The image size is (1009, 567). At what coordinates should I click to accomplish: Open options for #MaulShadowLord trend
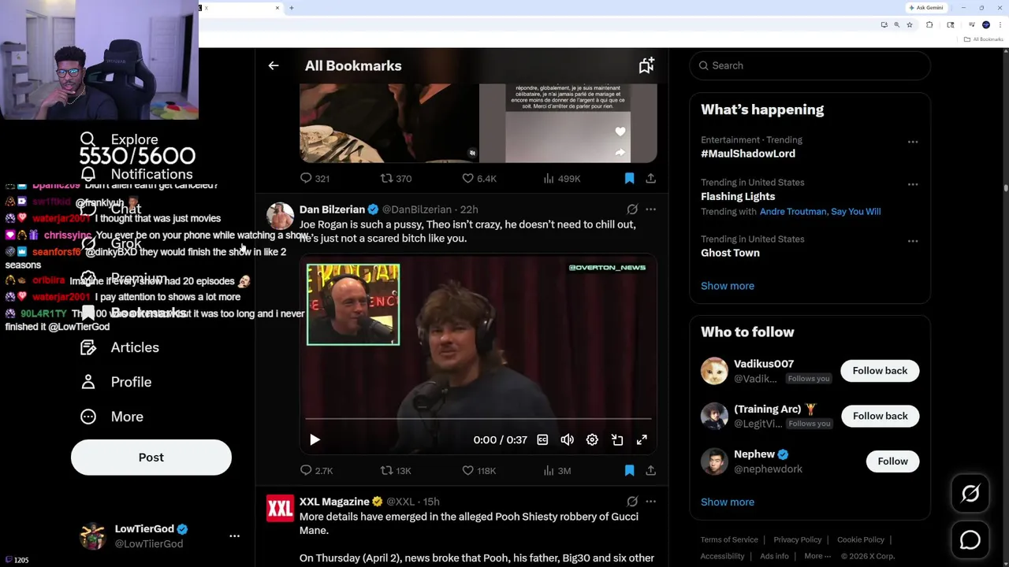point(913,143)
